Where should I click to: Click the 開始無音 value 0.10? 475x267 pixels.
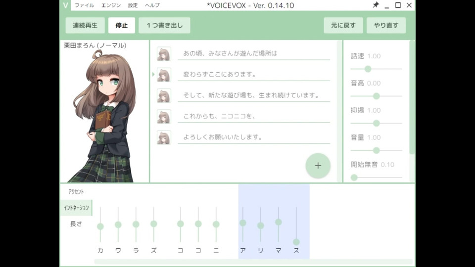click(x=387, y=165)
